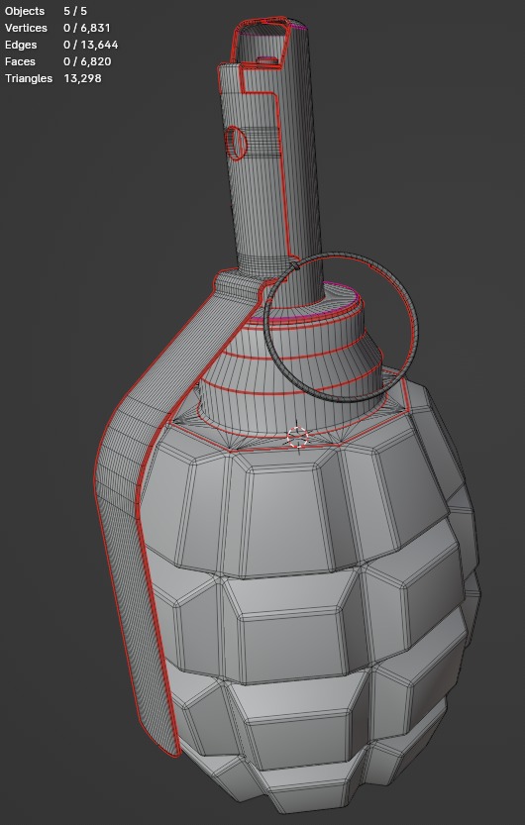The width and height of the screenshot is (525, 825).
Task: Click the Vertices 0 / 6,831 statistic
Action: 57,28
